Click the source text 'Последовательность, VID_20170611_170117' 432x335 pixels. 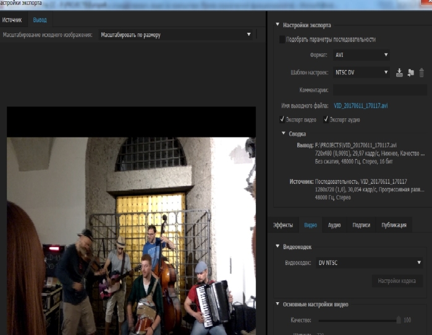(x=361, y=181)
